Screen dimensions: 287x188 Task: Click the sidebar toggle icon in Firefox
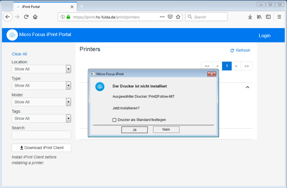click(x=268, y=17)
